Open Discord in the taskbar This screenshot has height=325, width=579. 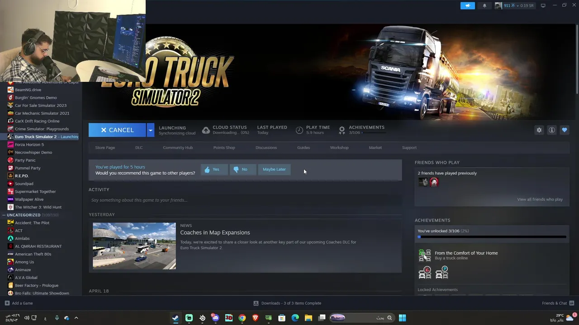[215, 318]
